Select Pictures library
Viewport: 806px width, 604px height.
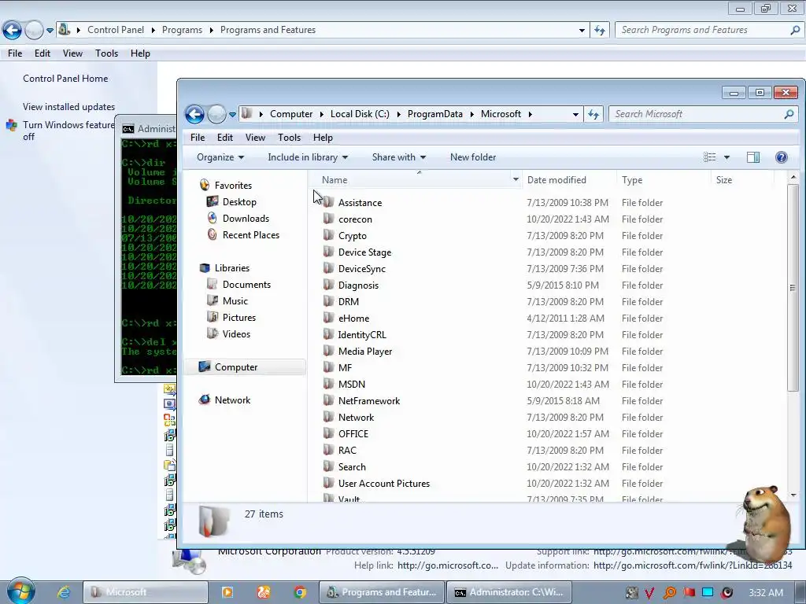click(239, 318)
